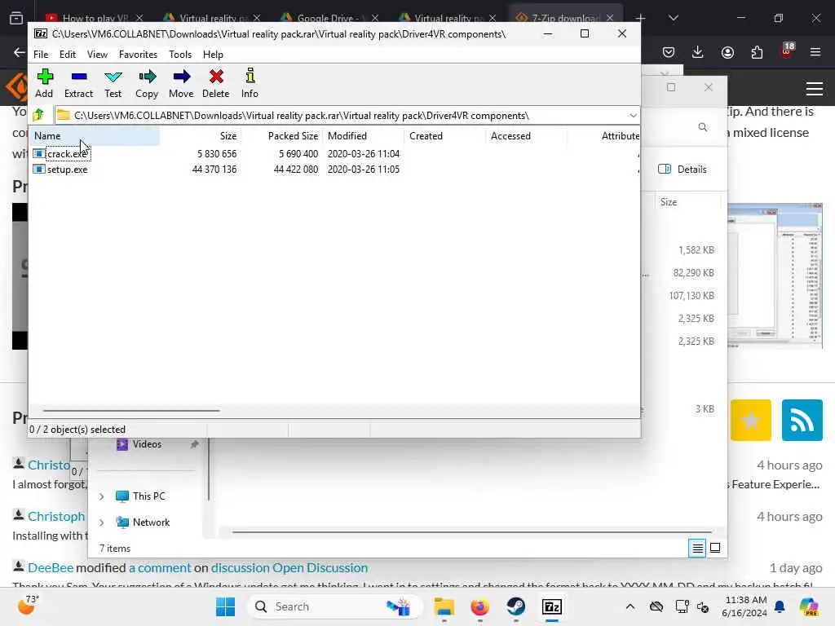
Task: Click the Explorer search magnifier icon
Action: (702, 127)
